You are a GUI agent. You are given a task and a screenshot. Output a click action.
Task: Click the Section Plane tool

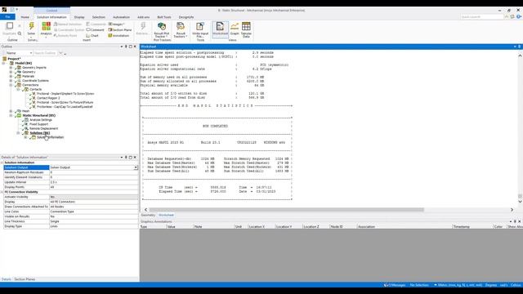pos(120,29)
